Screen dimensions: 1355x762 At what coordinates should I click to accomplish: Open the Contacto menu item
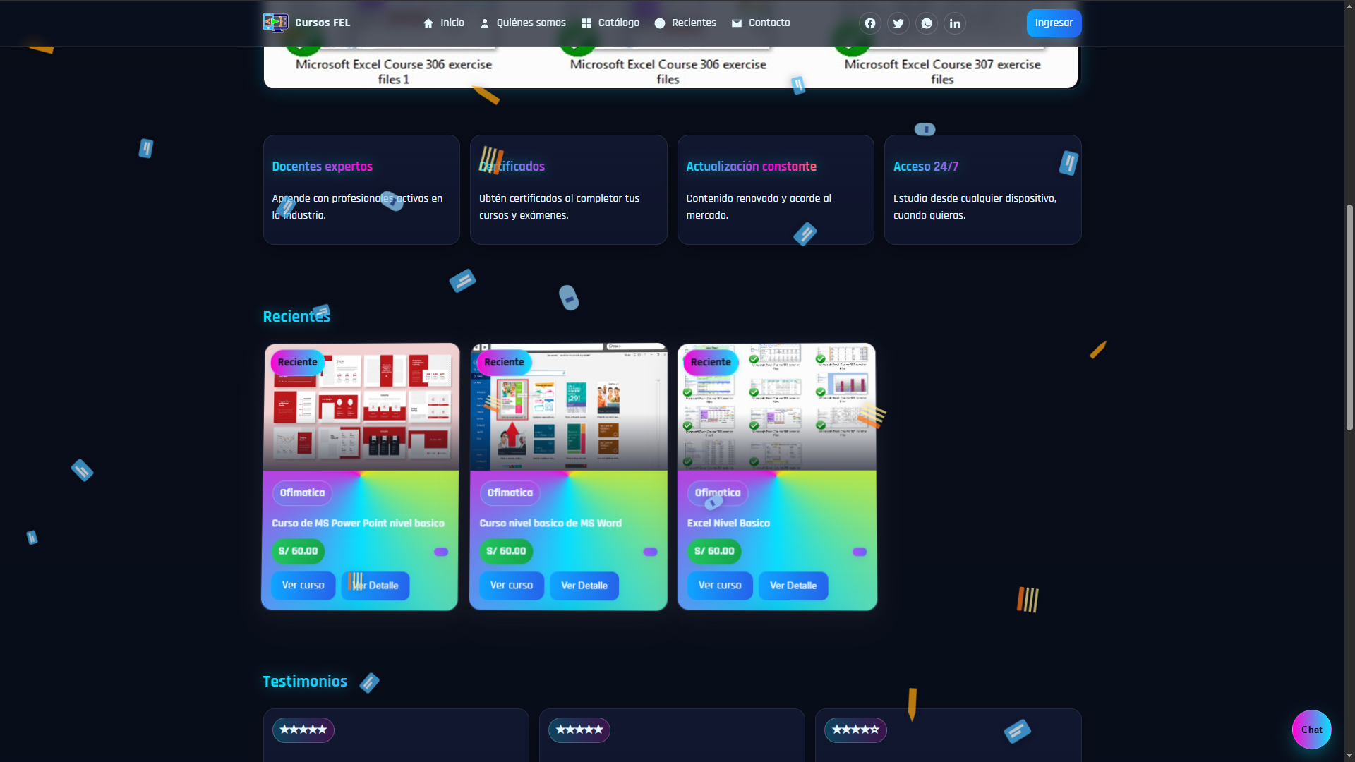tap(761, 23)
